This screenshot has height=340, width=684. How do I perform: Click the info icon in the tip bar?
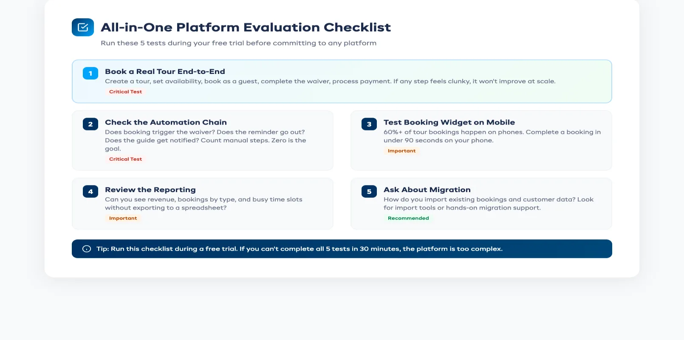(x=87, y=249)
